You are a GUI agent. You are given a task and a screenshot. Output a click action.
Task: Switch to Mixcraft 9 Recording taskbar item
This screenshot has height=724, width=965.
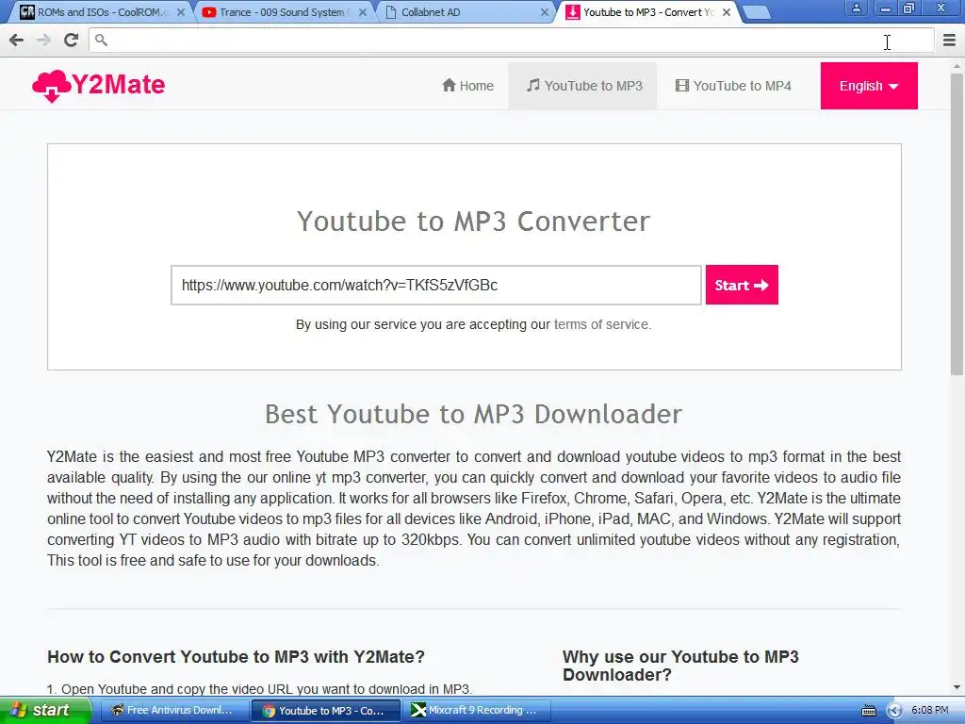[475, 711]
